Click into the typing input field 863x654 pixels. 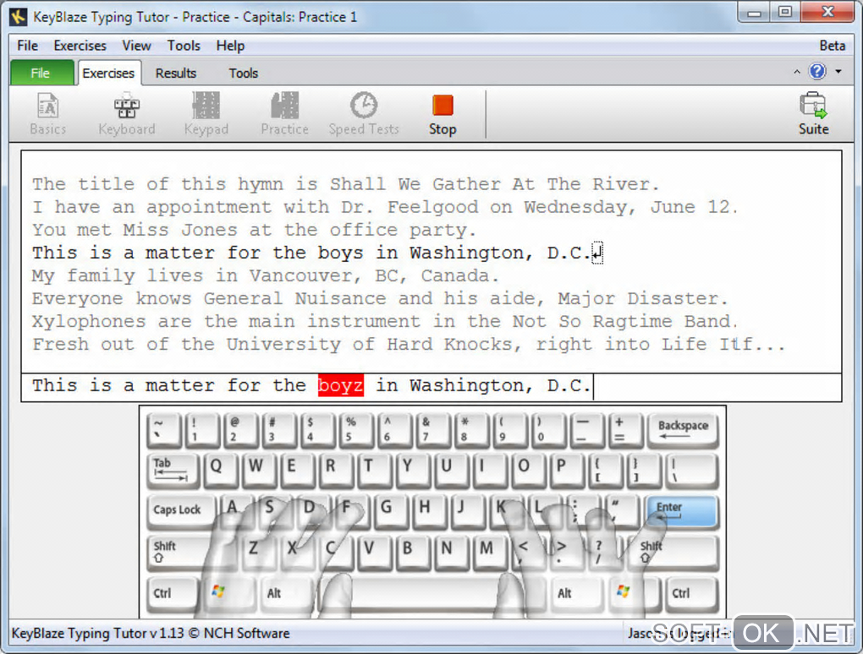(x=431, y=387)
